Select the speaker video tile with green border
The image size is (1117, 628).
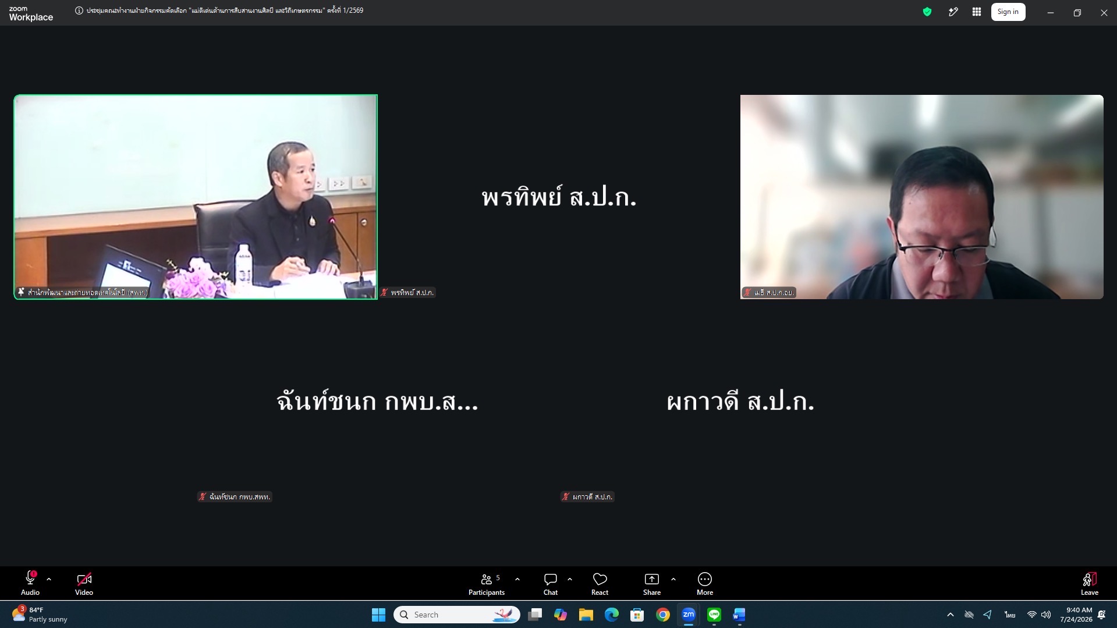tap(196, 197)
